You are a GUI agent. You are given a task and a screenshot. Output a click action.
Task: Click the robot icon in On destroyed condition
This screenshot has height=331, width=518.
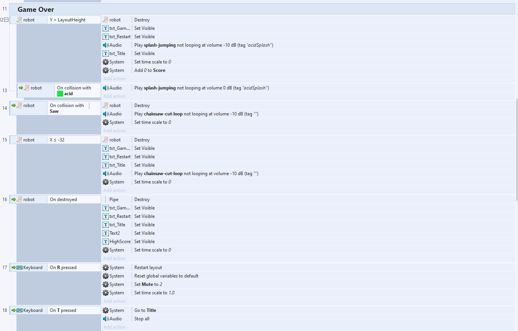click(x=20, y=200)
